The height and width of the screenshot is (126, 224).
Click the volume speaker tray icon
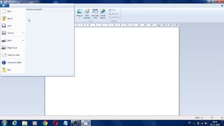pyautogui.click(x=206, y=123)
